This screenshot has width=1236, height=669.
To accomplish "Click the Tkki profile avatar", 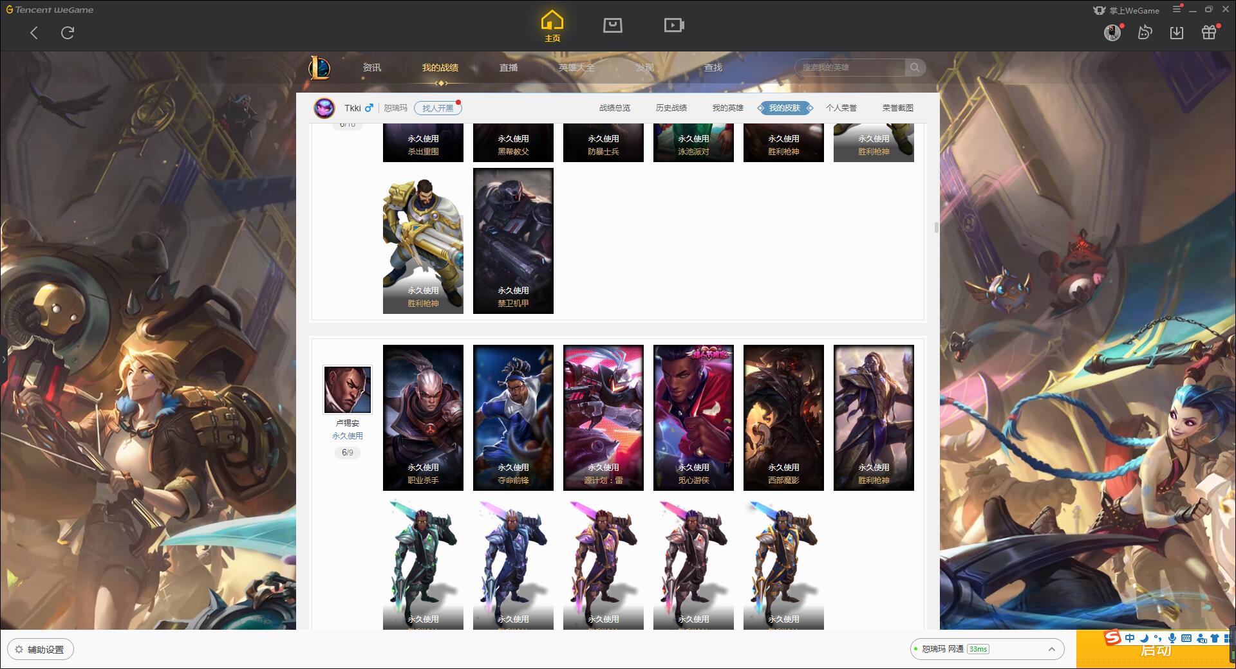I will (324, 108).
